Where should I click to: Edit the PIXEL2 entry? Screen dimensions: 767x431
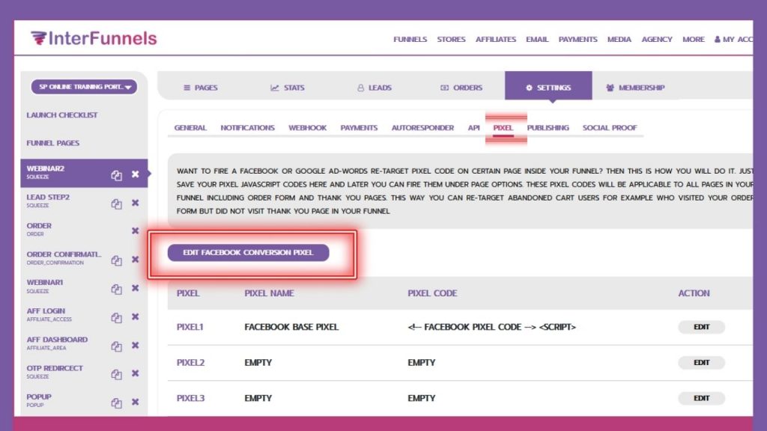[701, 363]
